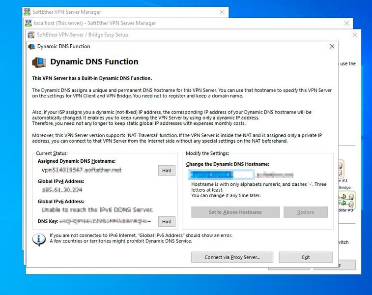This screenshot has height=295, width=372.
Task: Click the SoftEther VPN Server Manager title bar icon
Action: coord(27,12)
